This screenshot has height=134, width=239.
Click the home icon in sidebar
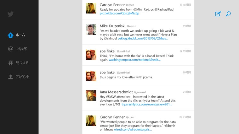click(x=11, y=35)
